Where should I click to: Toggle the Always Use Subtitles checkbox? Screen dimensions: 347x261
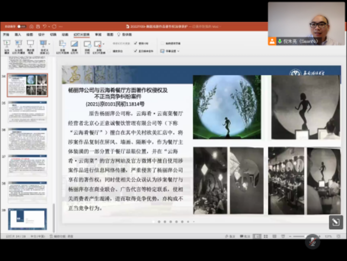(162, 43)
